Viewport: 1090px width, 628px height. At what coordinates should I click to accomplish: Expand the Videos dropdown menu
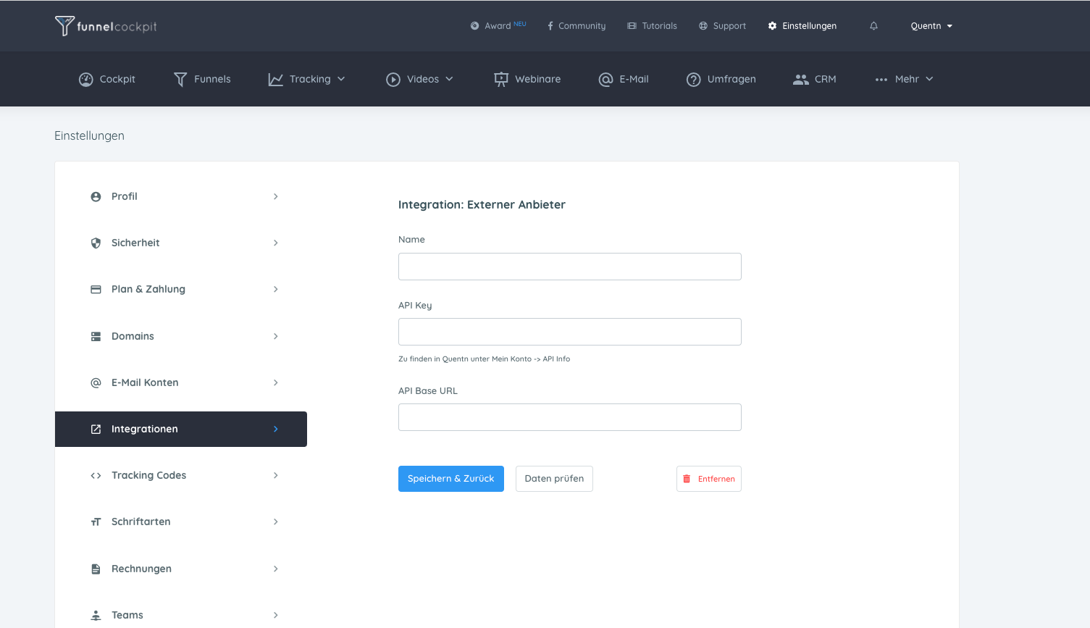(x=420, y=80)
